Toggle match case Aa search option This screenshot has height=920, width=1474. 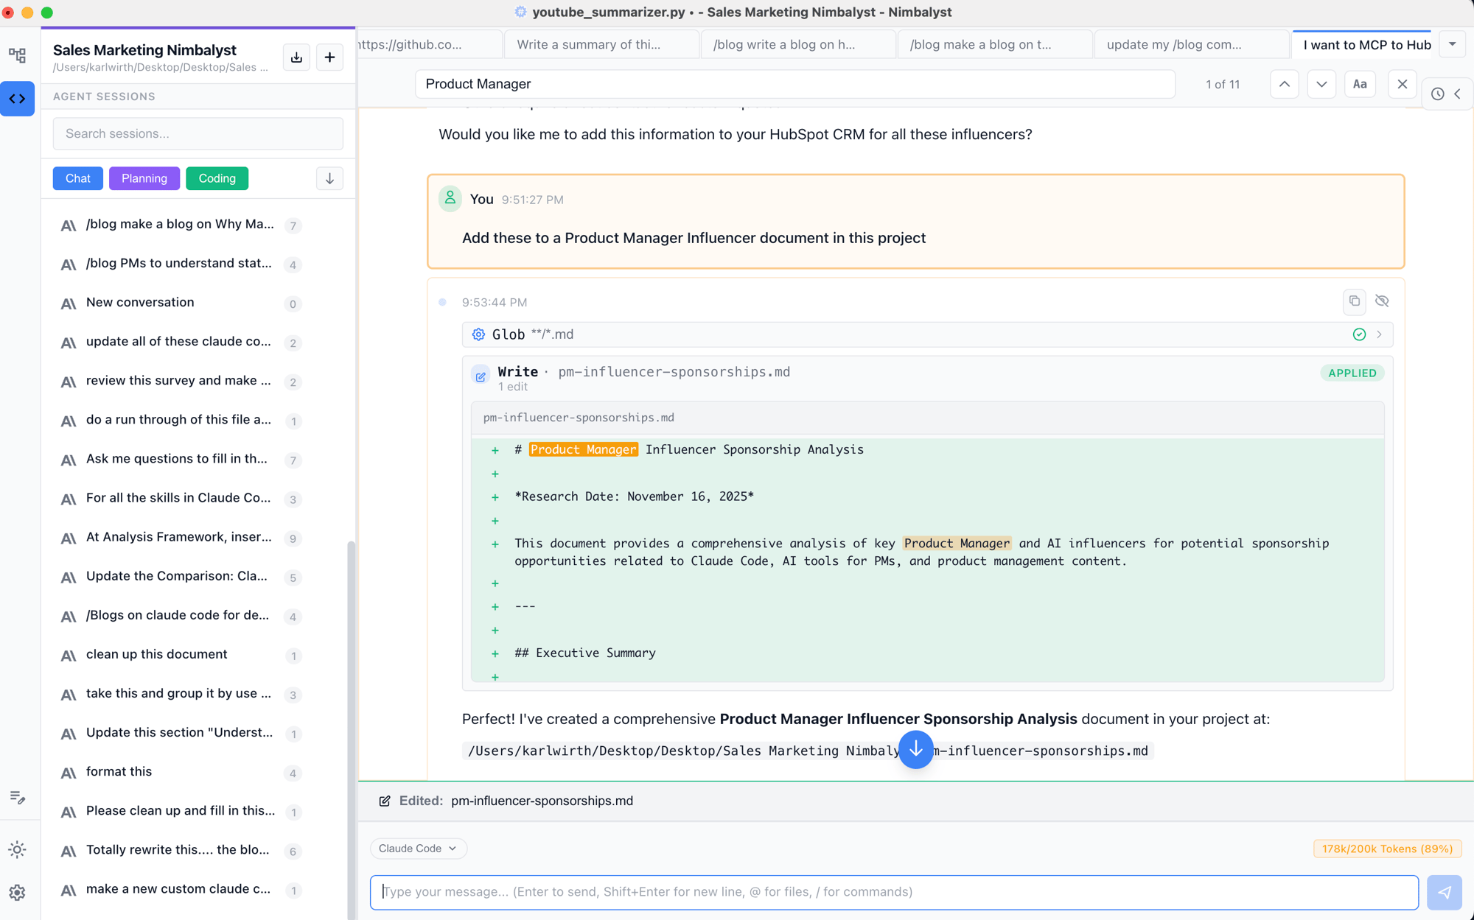[x=1360, y=84]
